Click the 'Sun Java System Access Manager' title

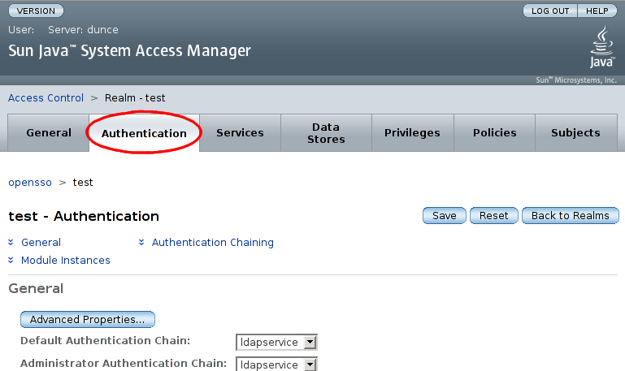[x=129, y=51]
